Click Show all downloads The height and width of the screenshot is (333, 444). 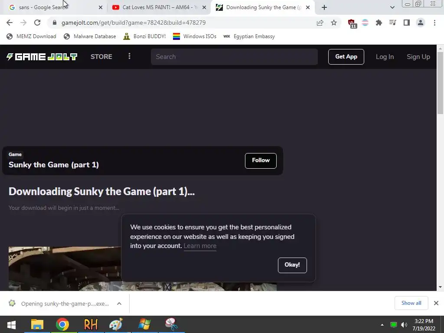(x=411, y=303)
